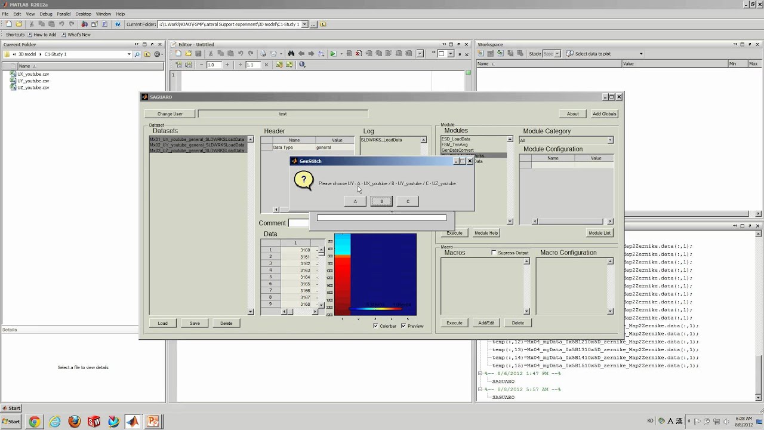Open file with MATLAB main toolbar folder icon
764x430 pixels.
pos(19,24)
